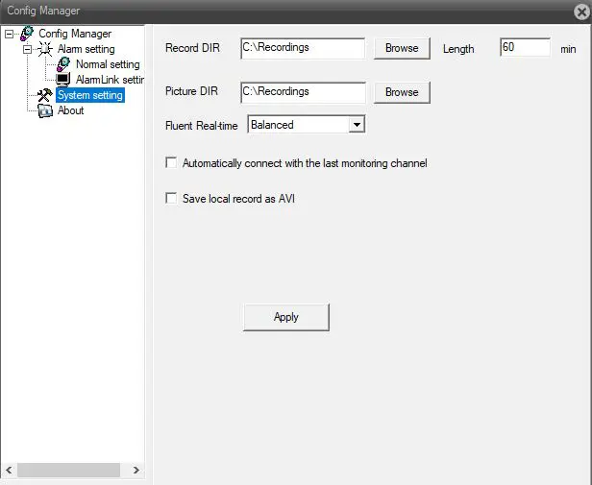592x485 pixels.
Task: Browse for the Record DIR folder
Action: [402, 48]
